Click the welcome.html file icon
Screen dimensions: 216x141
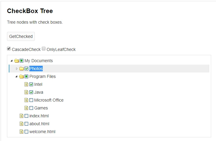pyautogui.click(x=22, y=132)
